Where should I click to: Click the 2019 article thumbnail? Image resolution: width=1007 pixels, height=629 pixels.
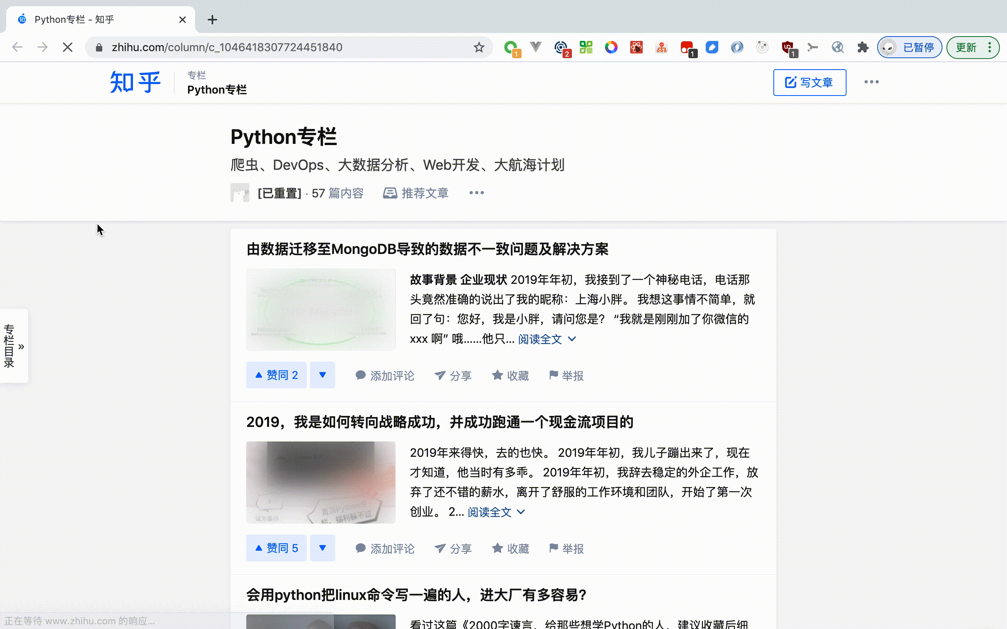tap(321, 482)
